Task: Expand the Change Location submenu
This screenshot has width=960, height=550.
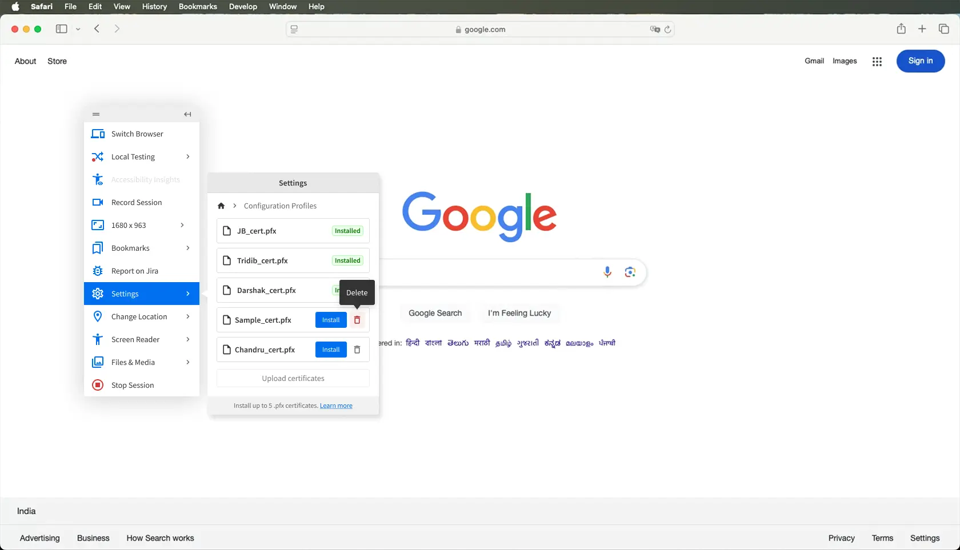Action: (x=187, y=316)
